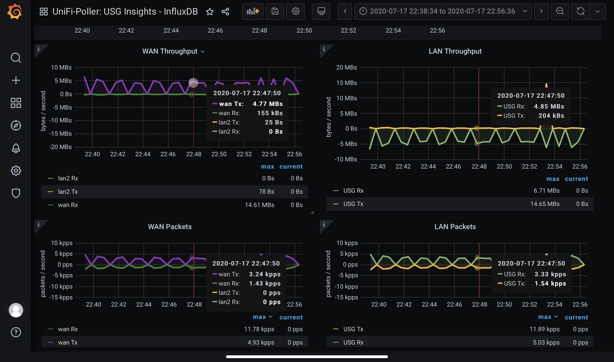The height and width of the screenshot is (362, 614).
Task: Expand the WAN Throughput panel title dropdown
Action: (x=203, y=51)
